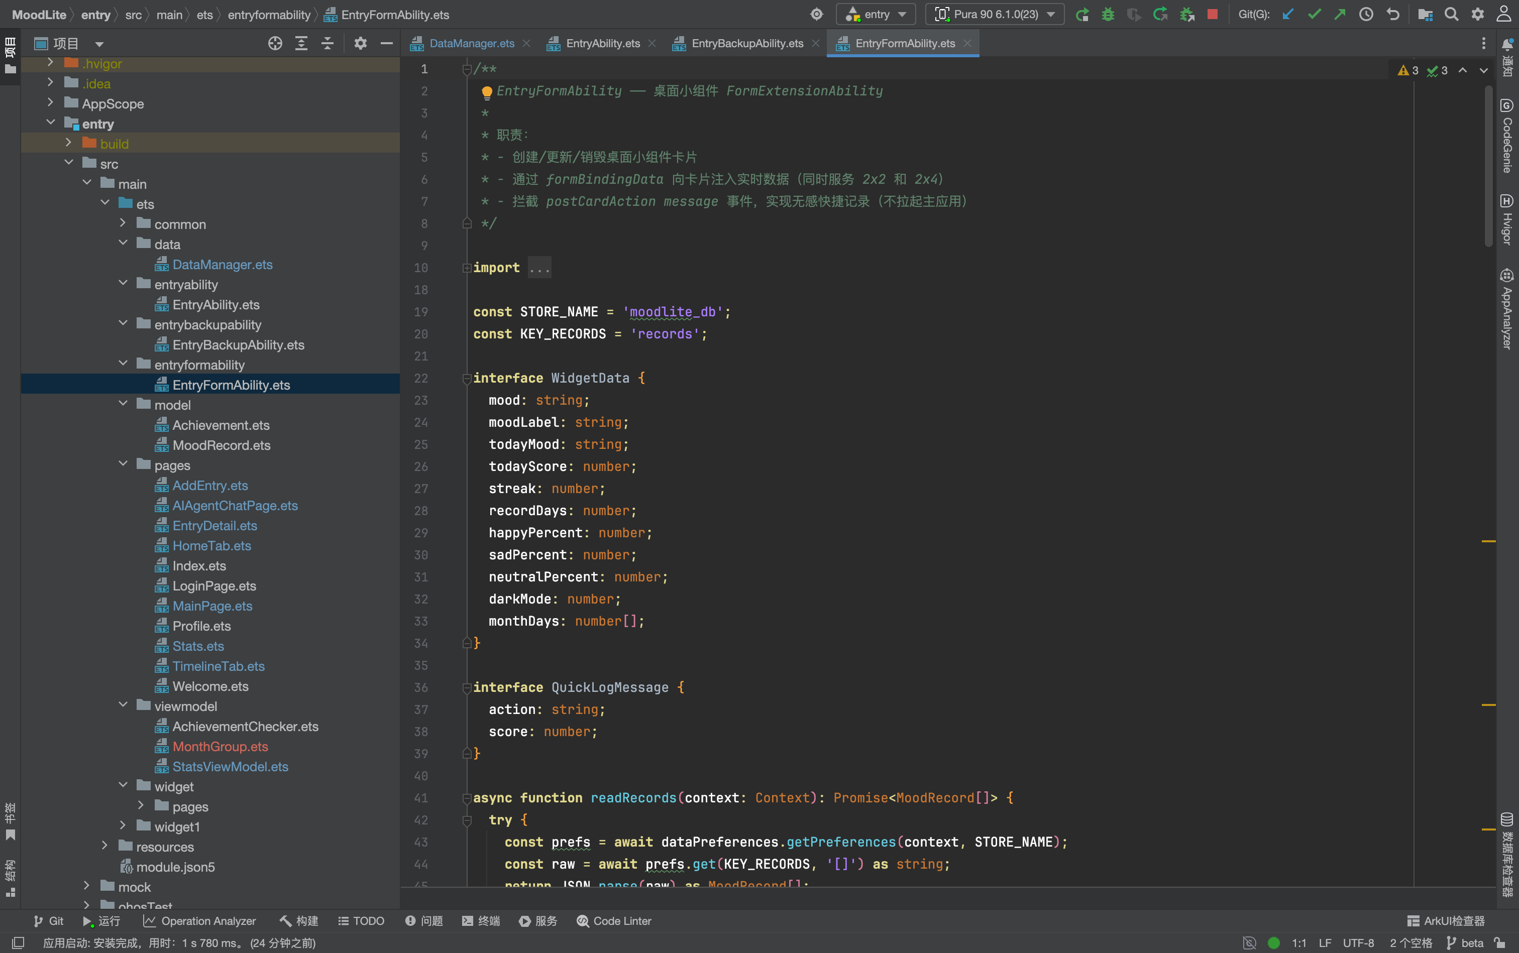The image size is (1519, 953).
Task: Open HomeTab.ets in the project tree
Action: coord(212,545)
